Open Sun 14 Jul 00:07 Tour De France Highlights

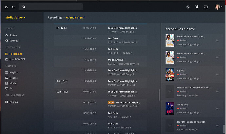[x=100, y=94]
